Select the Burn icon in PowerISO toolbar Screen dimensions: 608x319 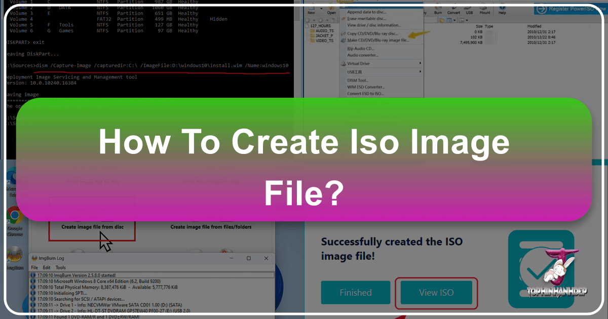437,9
